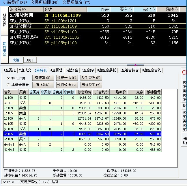Click the 持仓均价 column header
This screenshot has height=186, width=187.
click(83, 92)
